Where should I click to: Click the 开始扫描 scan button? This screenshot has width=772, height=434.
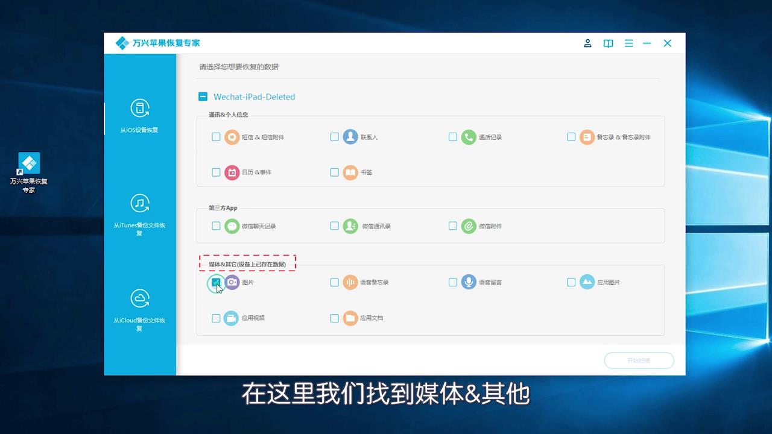point(639,360)
